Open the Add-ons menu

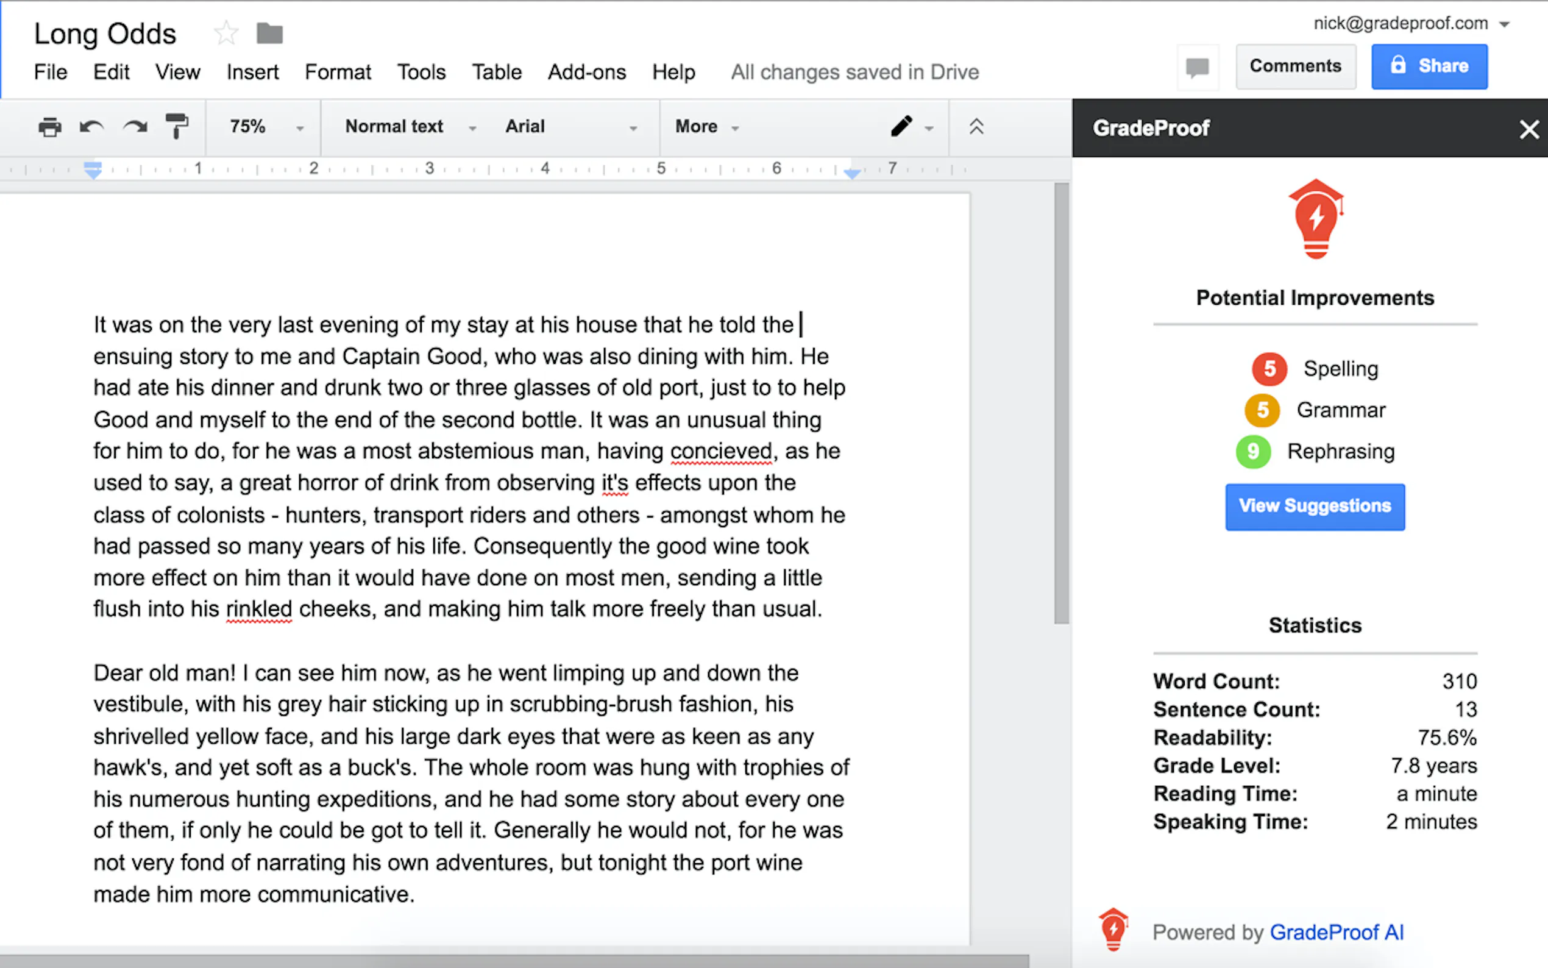tap(586, 73)
